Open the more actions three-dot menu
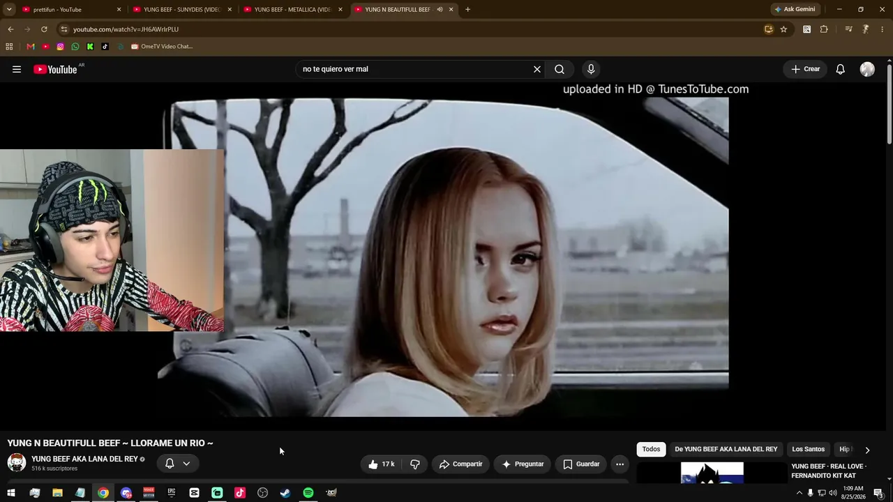 [x=620, y=464]
